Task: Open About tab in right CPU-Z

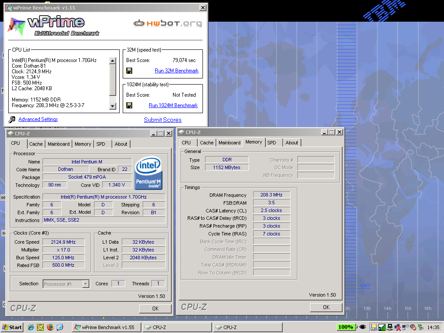Action: coord(292,143)
